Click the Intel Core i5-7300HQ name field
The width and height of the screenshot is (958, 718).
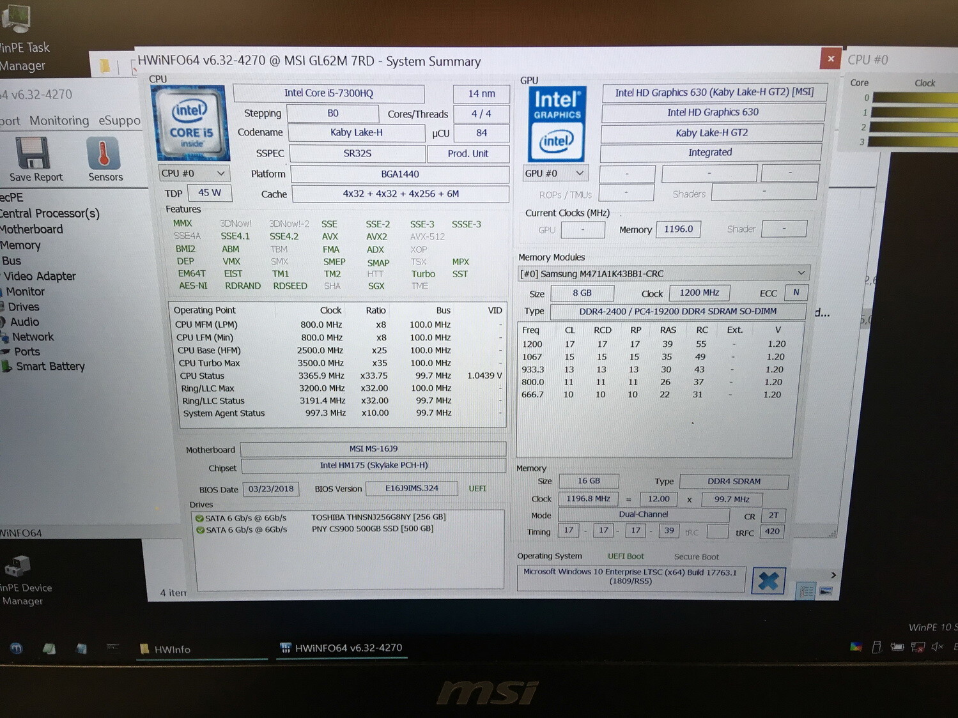pyautogui.click(x=328, y=93)
